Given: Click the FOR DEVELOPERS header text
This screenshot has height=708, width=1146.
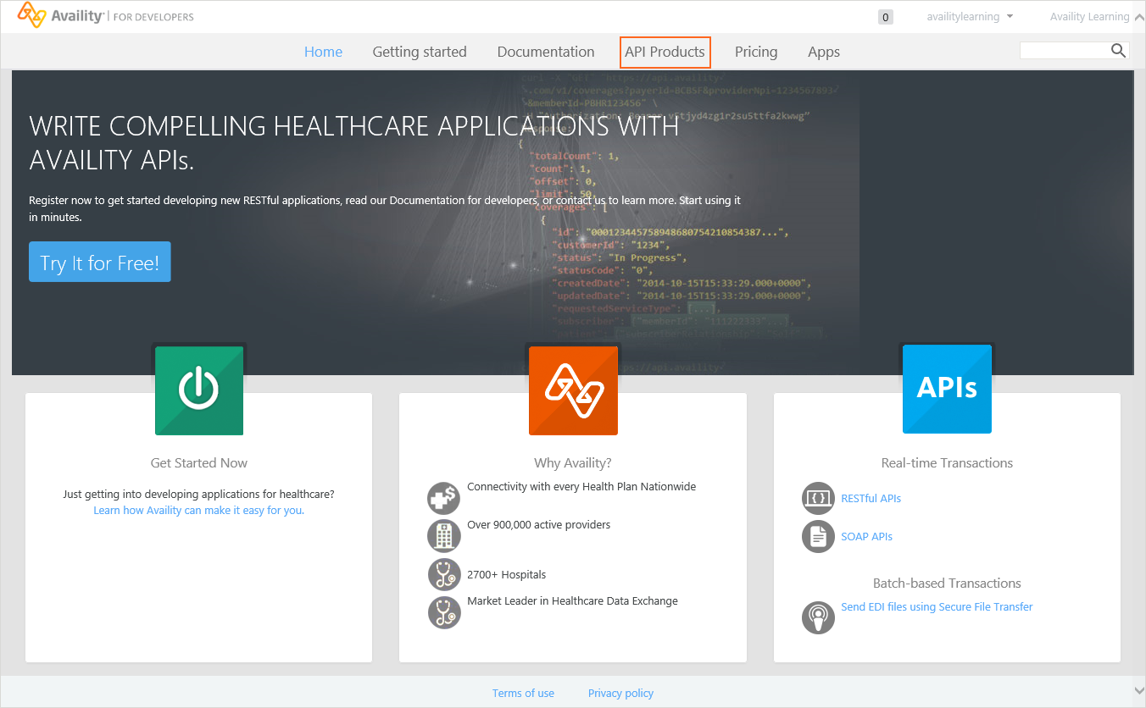Looking at the screenshot, I should tap(153, 16).
